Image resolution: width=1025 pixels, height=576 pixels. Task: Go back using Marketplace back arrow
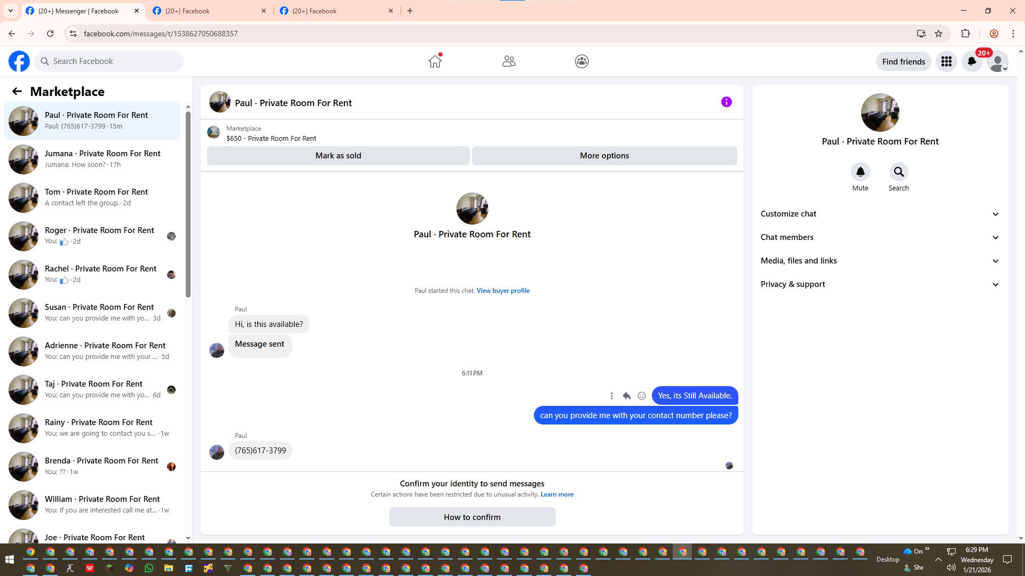(x=17, y=91)
